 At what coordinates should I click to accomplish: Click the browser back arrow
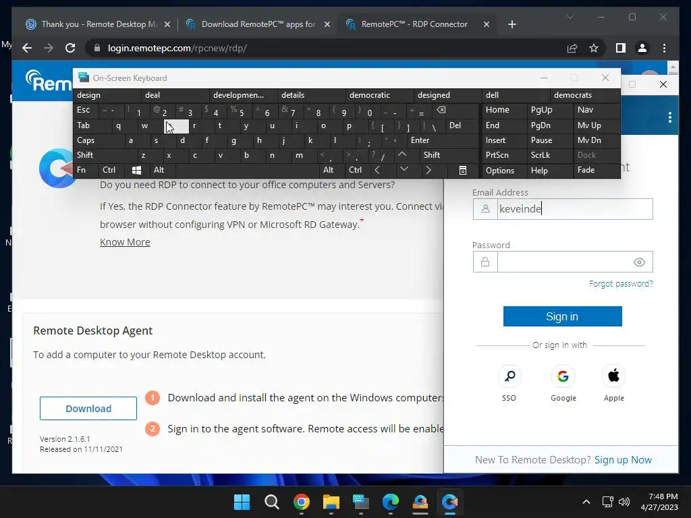point(27,48)
